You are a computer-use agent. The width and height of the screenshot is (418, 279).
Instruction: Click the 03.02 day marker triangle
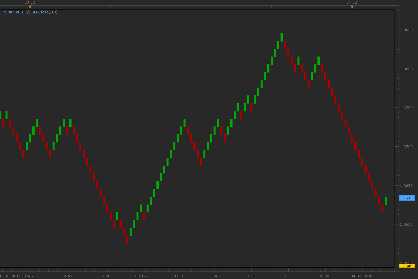click(x=30, y=7)
